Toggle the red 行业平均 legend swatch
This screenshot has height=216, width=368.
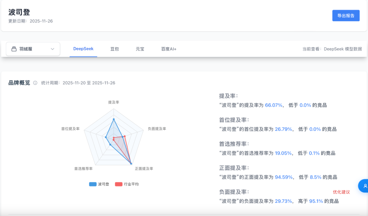coord(119,184)
